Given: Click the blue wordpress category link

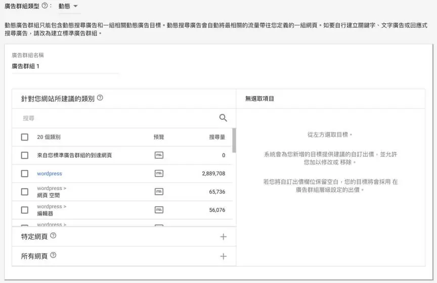Looking at the screenshot, I should pyautogui.click(x=50, y=173).
